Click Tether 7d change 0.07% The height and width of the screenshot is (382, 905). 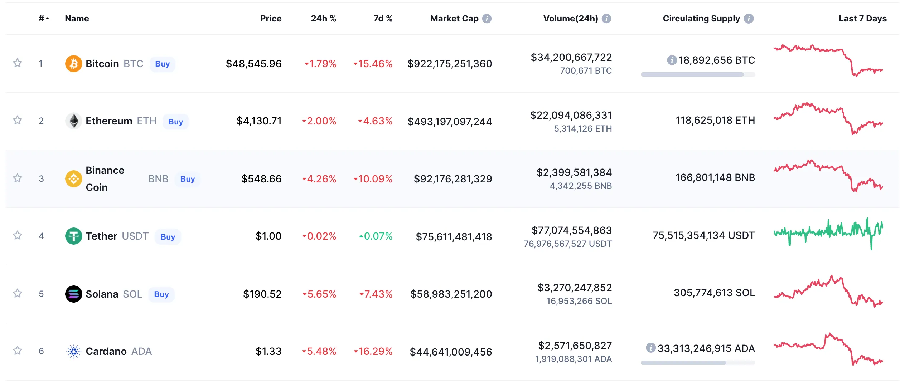[376, 236]
